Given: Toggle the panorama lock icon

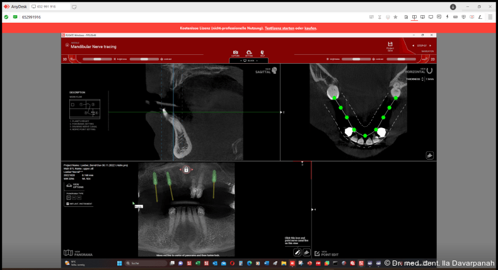Looking at the screenshot, I should [x=187, y=170].
